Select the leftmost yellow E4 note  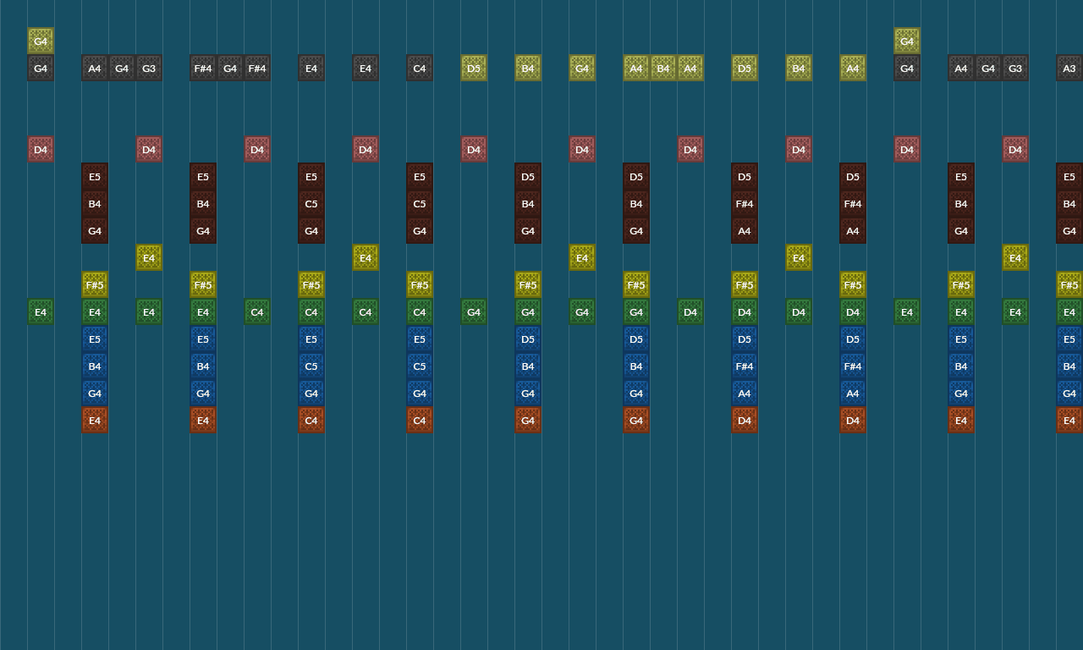tap(149, 257)
